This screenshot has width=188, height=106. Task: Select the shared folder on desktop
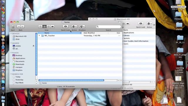[179, 25]
